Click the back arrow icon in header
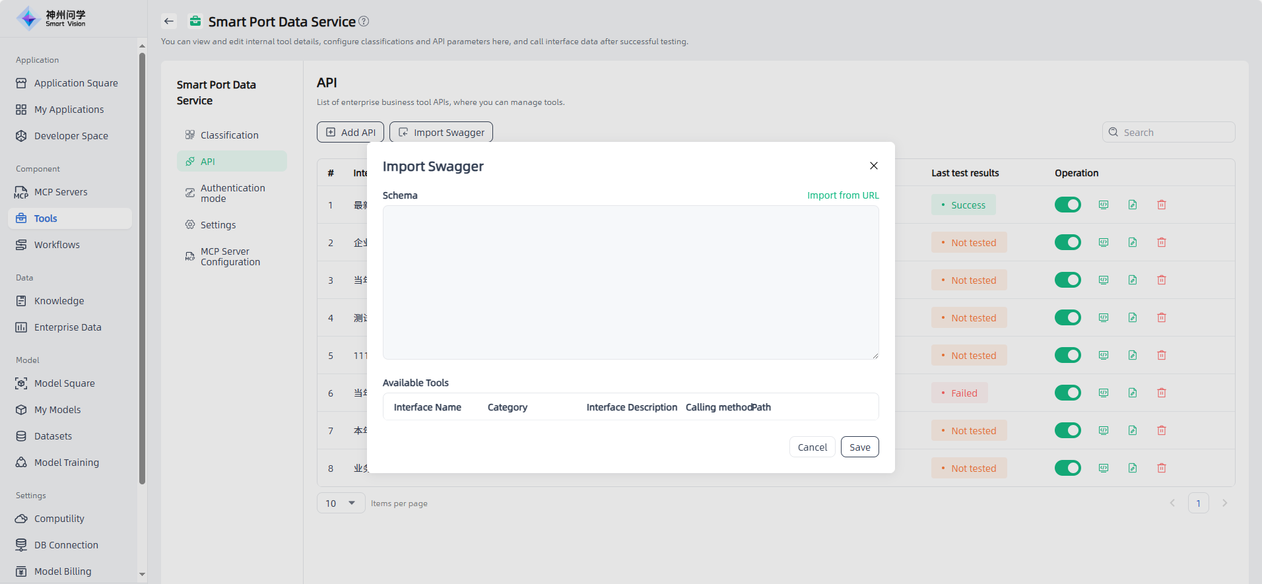The height and width of the screenshot is (584, 1262). pos(169,21)
